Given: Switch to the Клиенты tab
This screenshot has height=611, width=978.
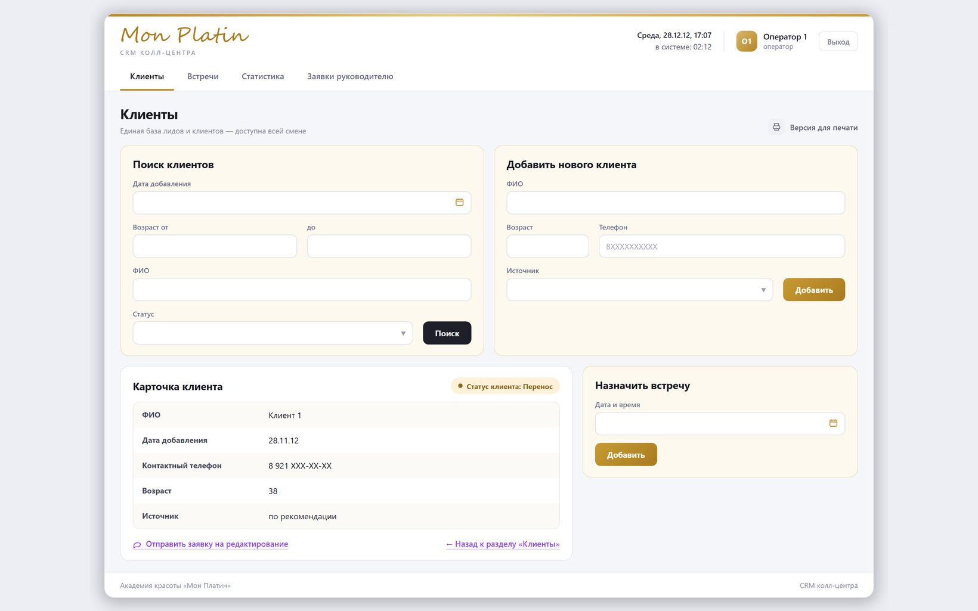Looking at the screenshot, I should (x=147, y=77).
